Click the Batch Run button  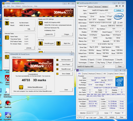(x=67, y=43)
